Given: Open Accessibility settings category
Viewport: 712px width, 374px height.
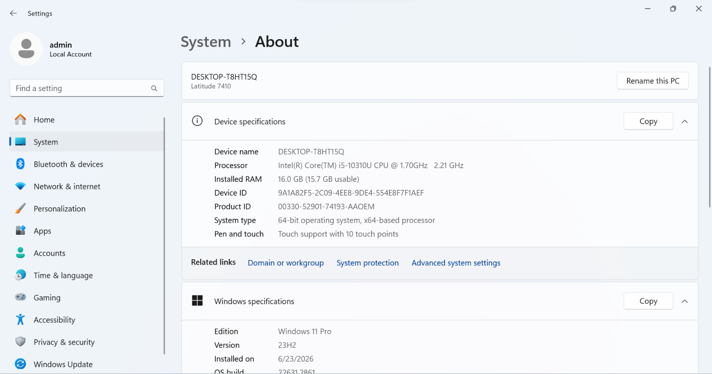Looking at the screenshot, I should 87,320.
